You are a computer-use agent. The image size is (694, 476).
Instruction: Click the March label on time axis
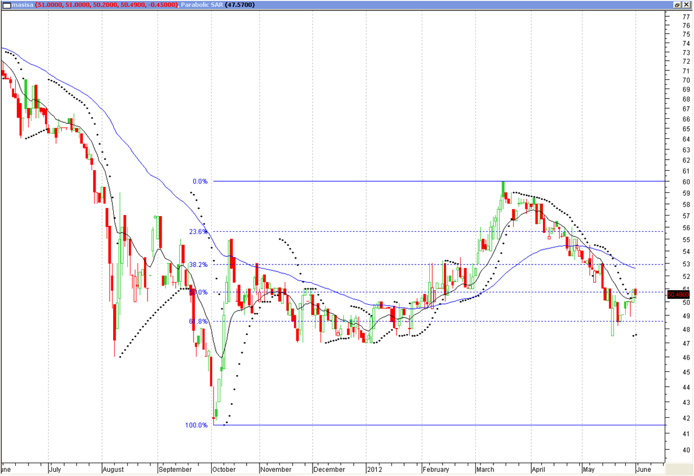[486, 470]
